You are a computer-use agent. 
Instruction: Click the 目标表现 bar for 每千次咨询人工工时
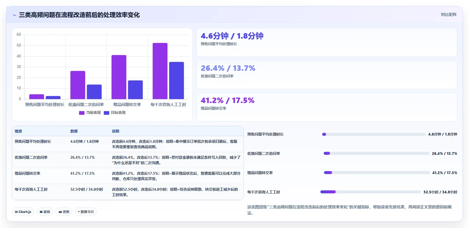point(176,80)
